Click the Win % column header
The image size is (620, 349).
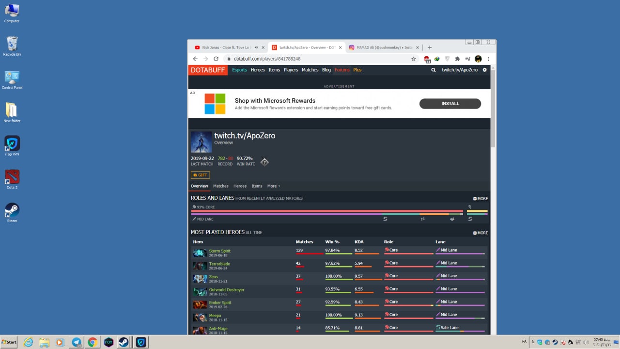pos(332,242)
